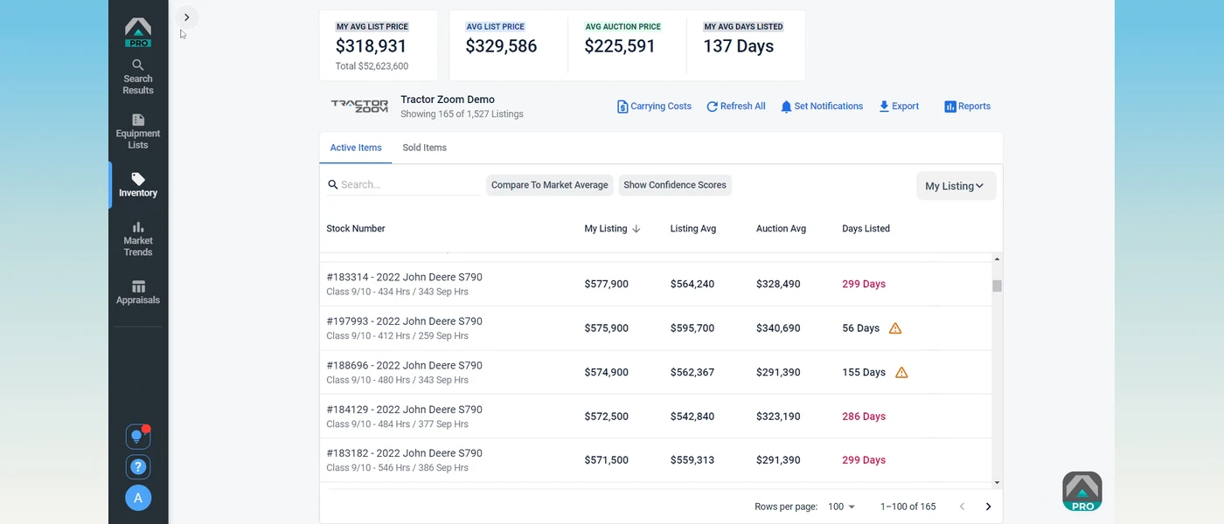Export the inventory list

point(898,107)
